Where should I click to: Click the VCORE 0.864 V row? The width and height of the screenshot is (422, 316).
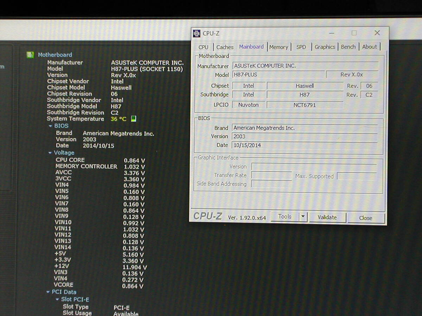[98, 285]
